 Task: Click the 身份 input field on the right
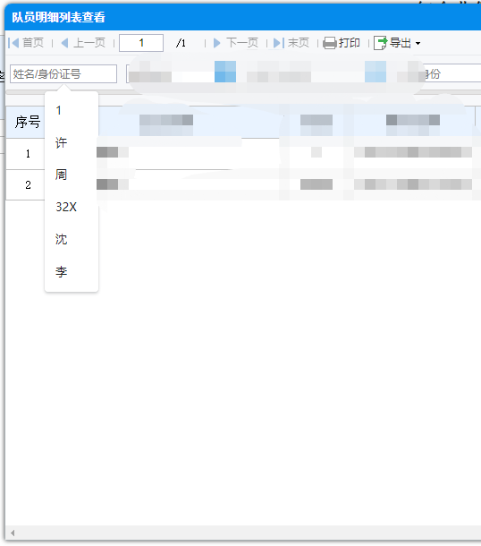tap(451, 73)
